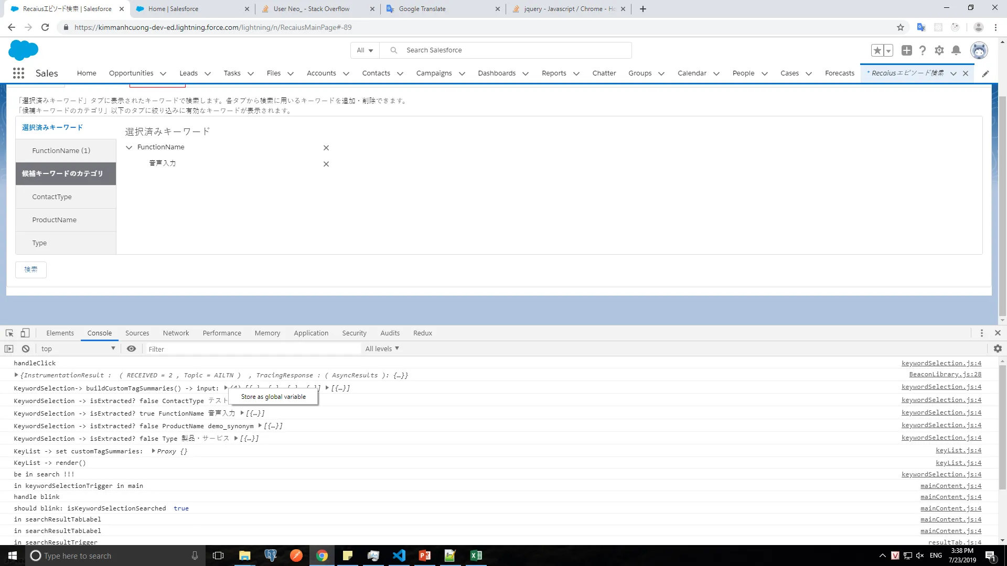
Task: Open the top JavaScript context dropdown
Action: tap(78, 349)
